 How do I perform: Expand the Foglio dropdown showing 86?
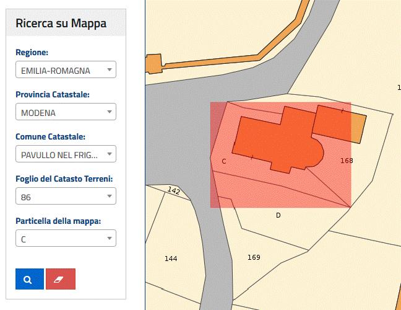[x=66, y=197]
